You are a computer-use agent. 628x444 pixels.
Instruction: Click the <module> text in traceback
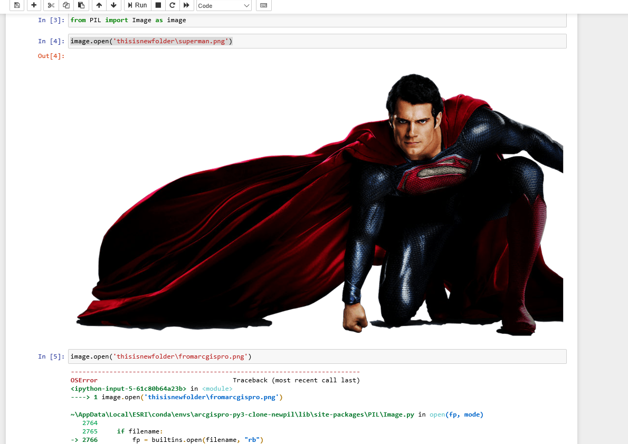click(217, 389)
